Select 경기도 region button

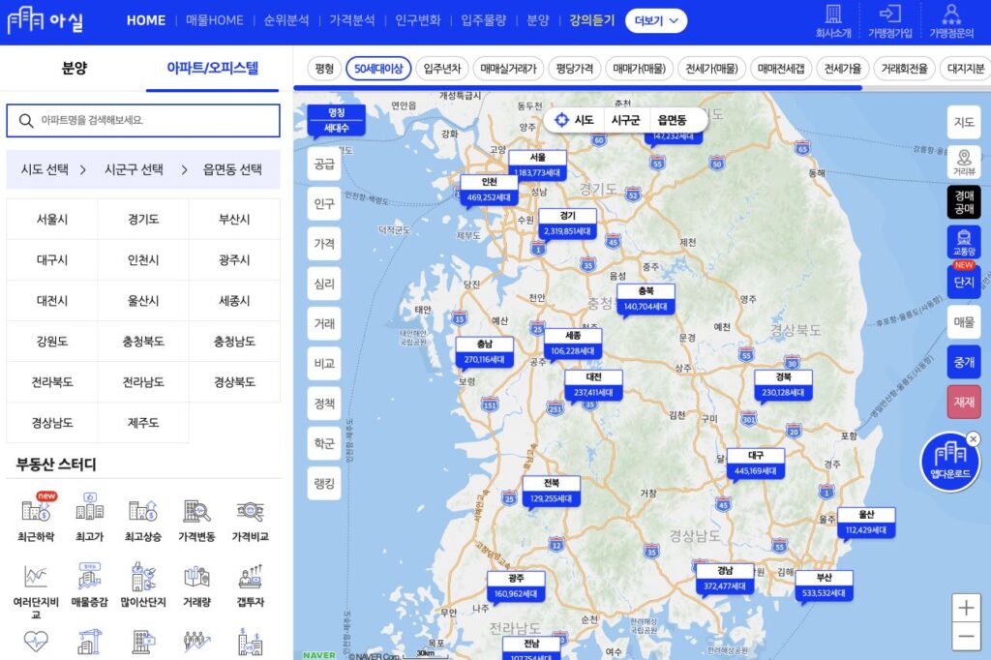tap(143, 220)
